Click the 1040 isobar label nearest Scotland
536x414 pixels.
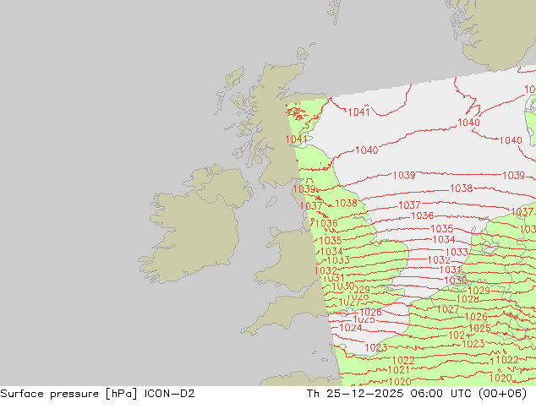point(366,150)
